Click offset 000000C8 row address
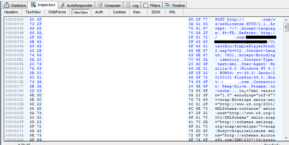 pos(14,55)
